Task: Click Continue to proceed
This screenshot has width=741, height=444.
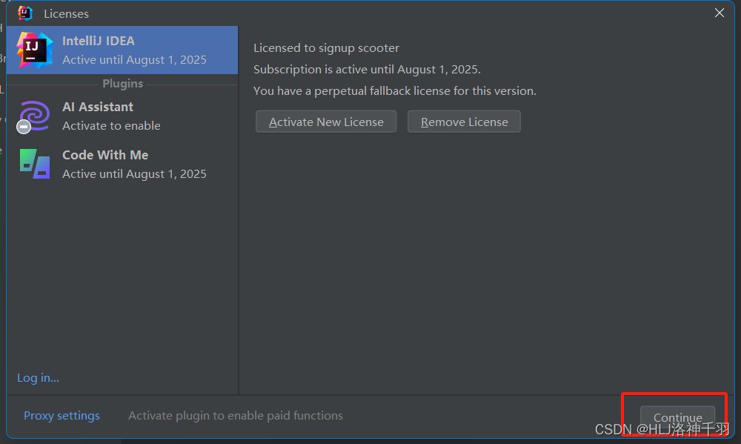Action: 678,417
